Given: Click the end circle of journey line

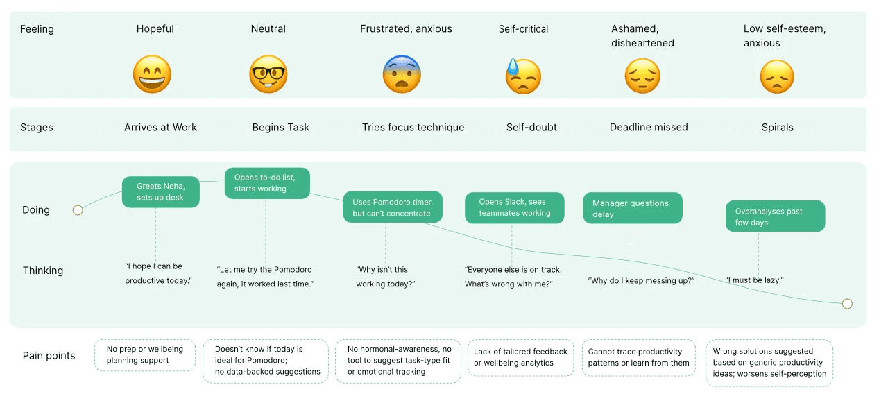Looking at the screenshot, I should coord(847,304).
